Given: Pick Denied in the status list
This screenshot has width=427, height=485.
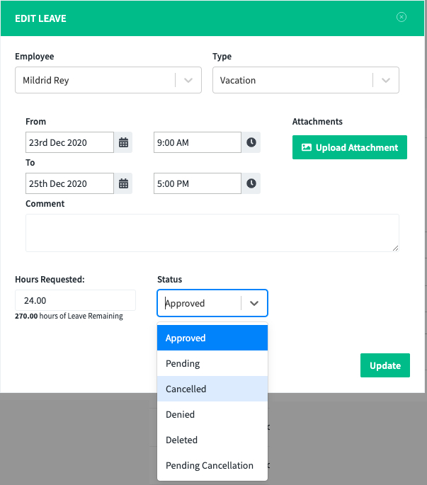Looking at the screenshot, I should pos(212,414).
